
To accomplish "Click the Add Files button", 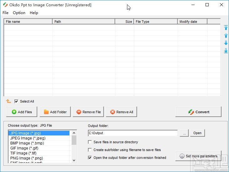I will coord(22,112).
